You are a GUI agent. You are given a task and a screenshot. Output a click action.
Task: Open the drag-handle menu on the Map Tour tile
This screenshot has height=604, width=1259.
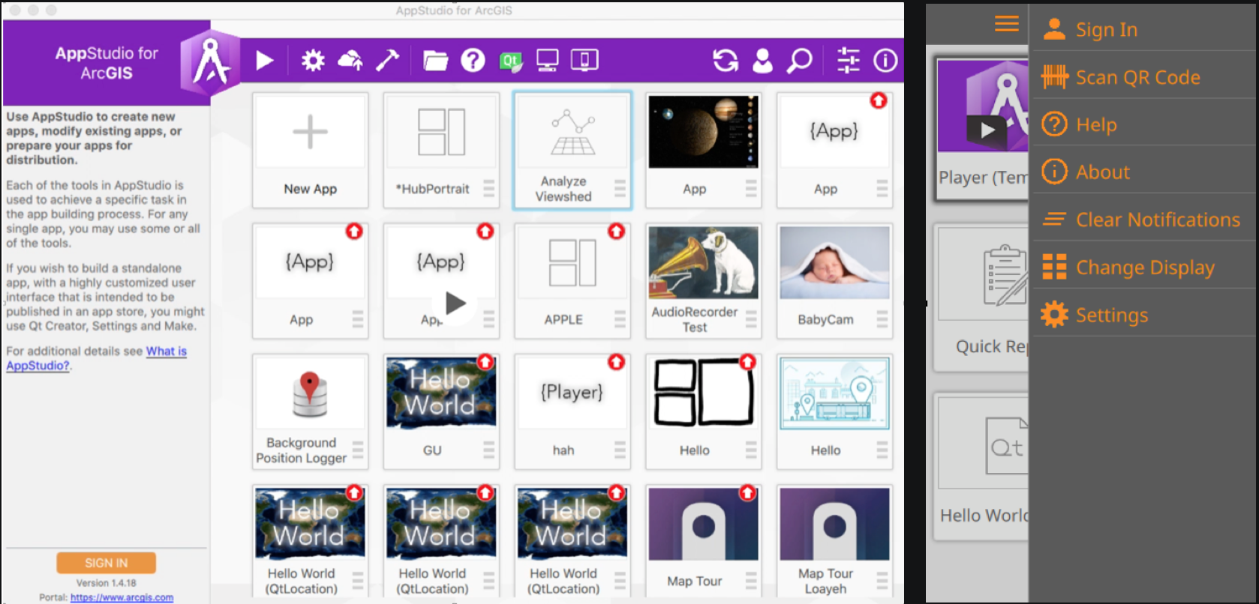point(751,581)
